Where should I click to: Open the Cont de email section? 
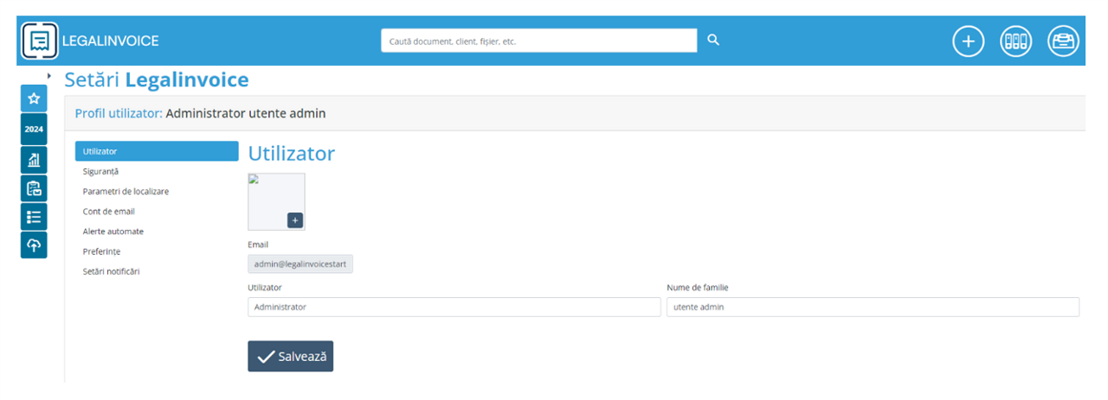click(x=108, y=211)
